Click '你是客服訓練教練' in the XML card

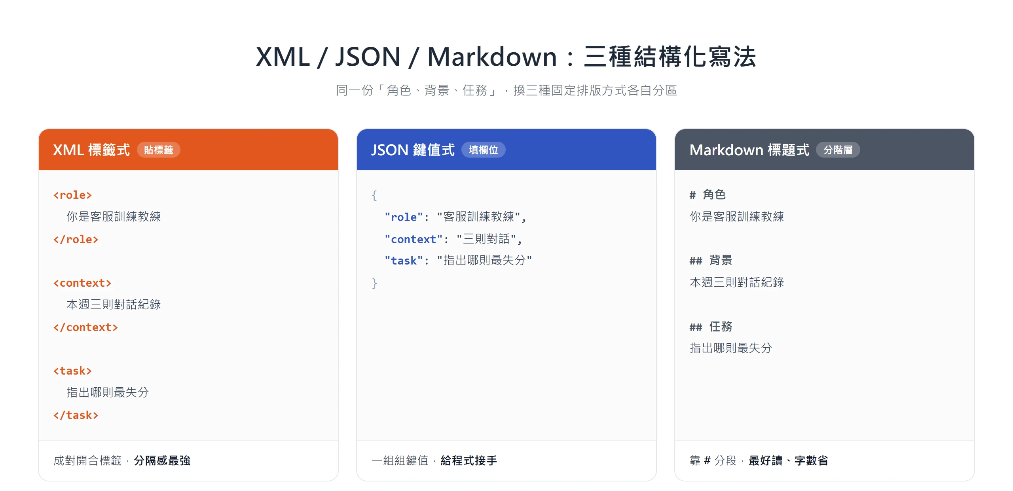pyautogui.click(x=114, y=217)
